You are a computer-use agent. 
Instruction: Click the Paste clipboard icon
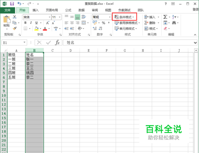coord(7,19)
